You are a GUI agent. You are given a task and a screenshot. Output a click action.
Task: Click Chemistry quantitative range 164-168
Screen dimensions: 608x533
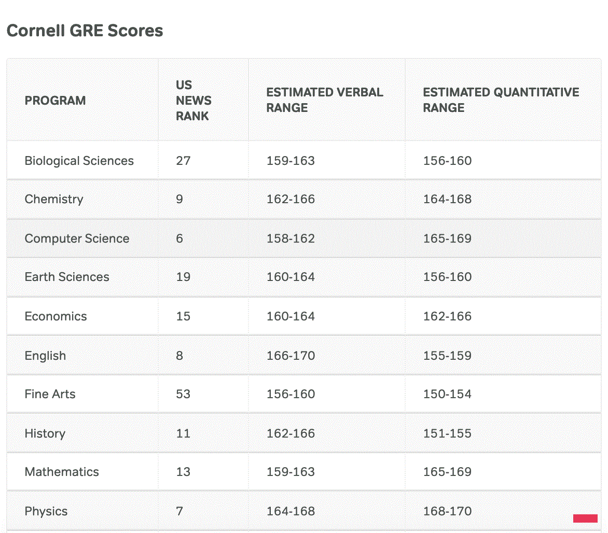point(447,199)
